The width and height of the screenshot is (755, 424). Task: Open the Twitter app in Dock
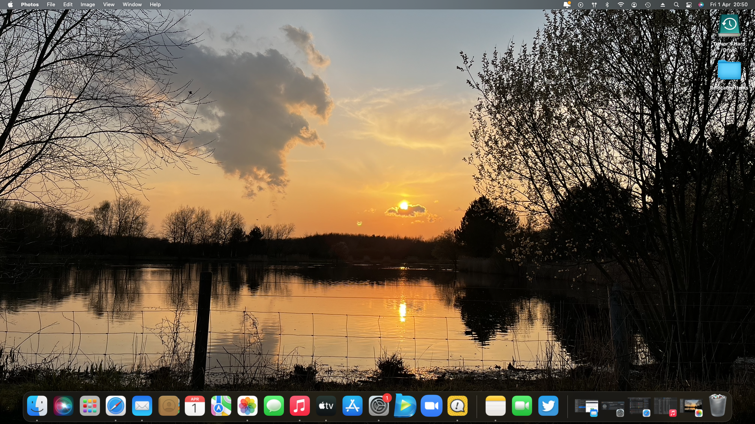[x=548, y=406]
